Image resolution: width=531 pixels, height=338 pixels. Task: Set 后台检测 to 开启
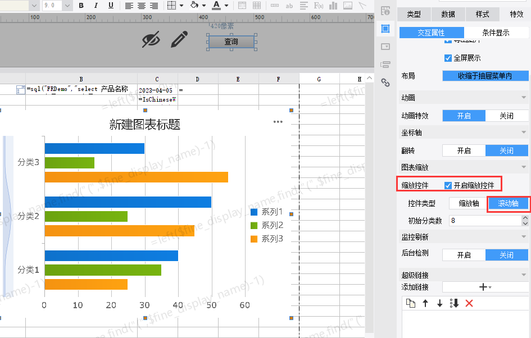(x=464, y=255)
